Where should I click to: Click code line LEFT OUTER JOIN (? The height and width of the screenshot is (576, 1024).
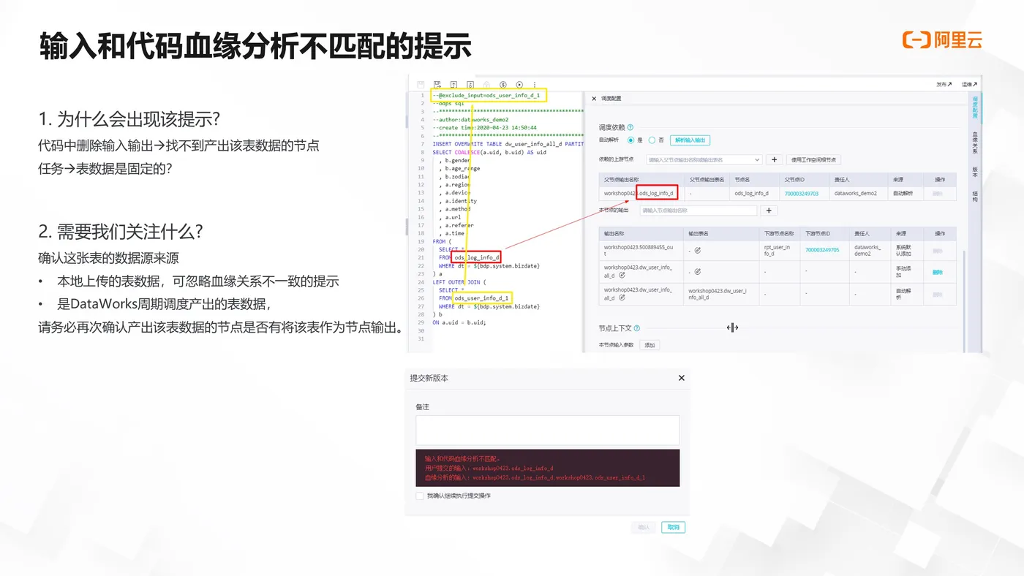click(459, 282)
